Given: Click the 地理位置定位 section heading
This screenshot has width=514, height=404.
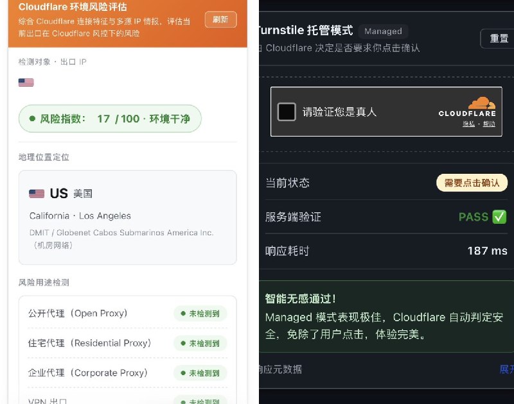Looking at the screenshot, I should [44, 157].
